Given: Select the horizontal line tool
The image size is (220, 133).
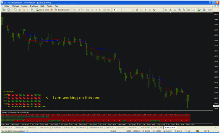Looking at the screenshot, I should [128, 10].
